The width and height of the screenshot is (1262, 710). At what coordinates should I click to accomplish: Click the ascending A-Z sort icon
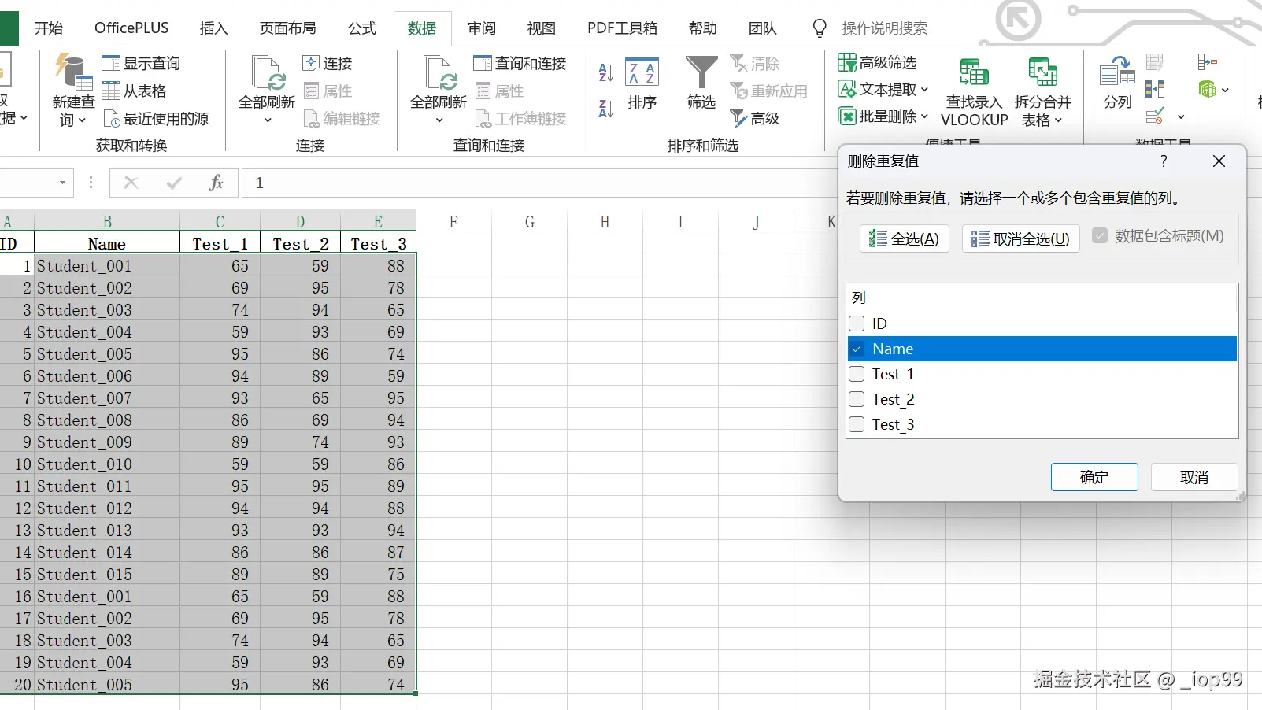point(604,73)
